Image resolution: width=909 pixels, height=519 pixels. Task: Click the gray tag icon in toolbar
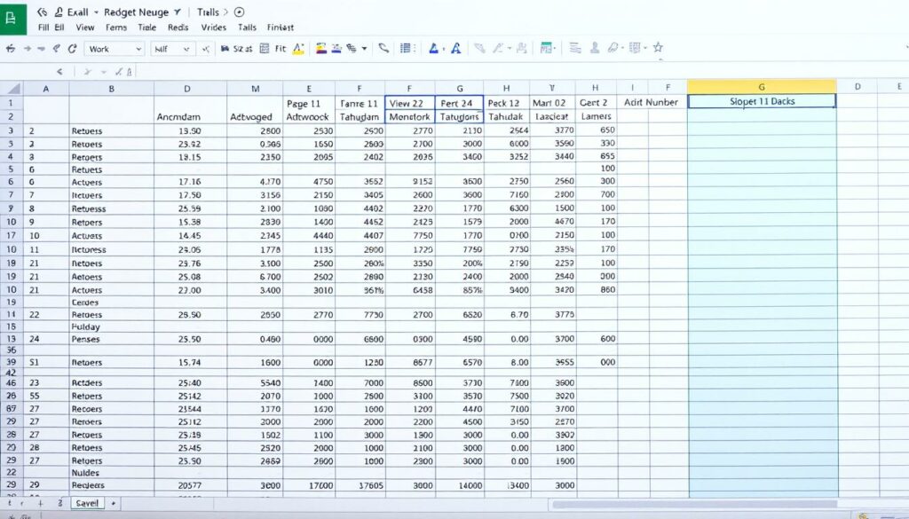pyautogui.click(x=613, y=48)
